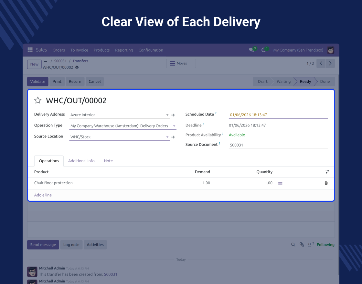Screen dimensions: 362x284
Task: Open WHC/Stock location via arrow link
Action: pyautogui.click(x=173, y=137)
